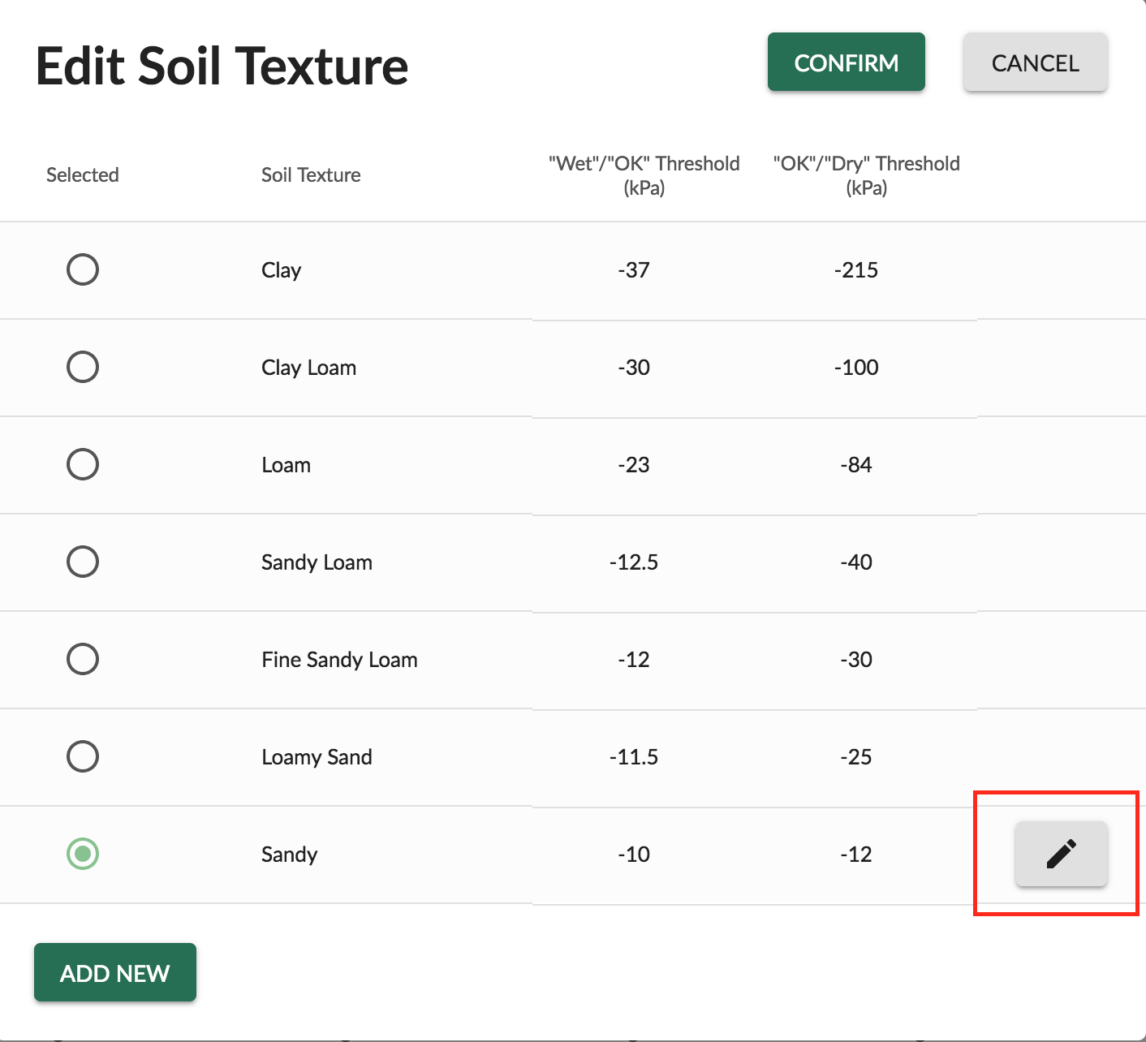Select the Clay Loam radio button
The height and width of the screenshot is (1042, 1146).
[x=83, y=367]
